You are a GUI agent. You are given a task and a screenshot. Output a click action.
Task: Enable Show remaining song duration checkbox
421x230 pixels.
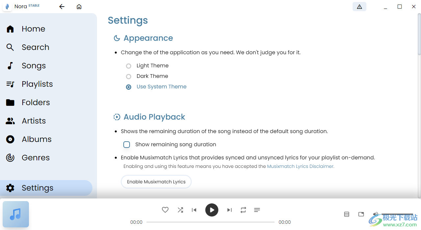[x=127, y=145]
